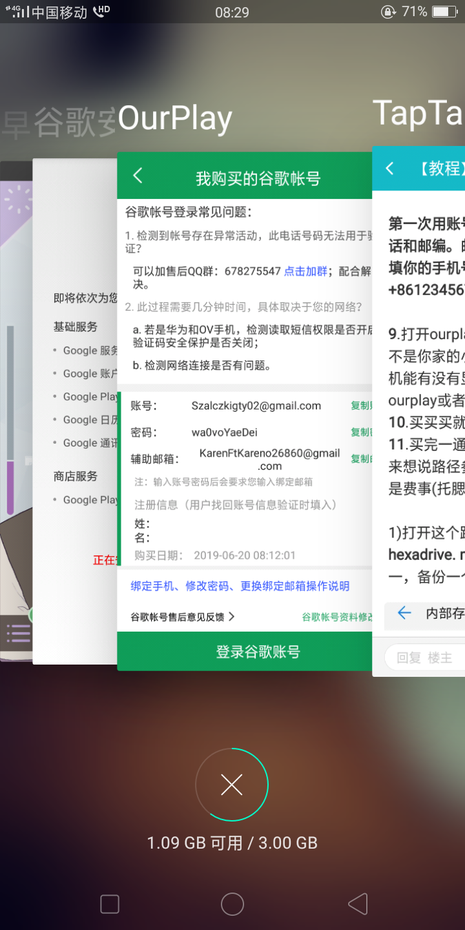Tap 谷歌帐号资料修改 link

pos(337,617)
